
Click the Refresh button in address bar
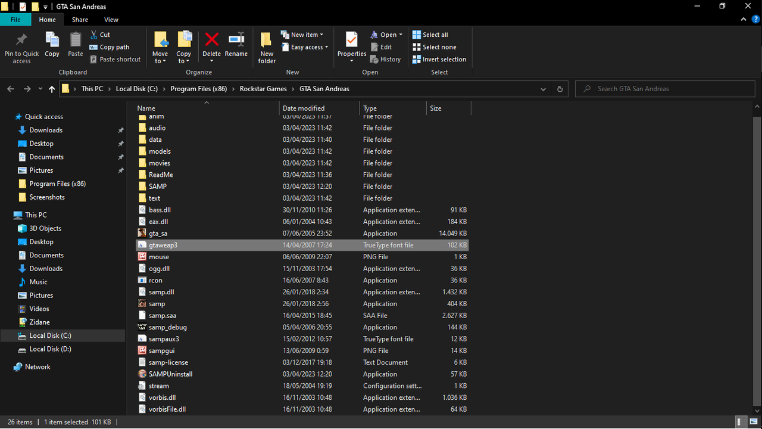(x=560, y=89)
